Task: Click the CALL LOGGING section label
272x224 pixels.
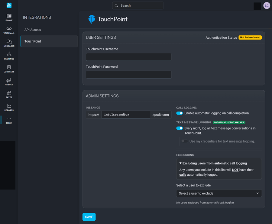Action: pyautogui.click(x=186, y=108)
